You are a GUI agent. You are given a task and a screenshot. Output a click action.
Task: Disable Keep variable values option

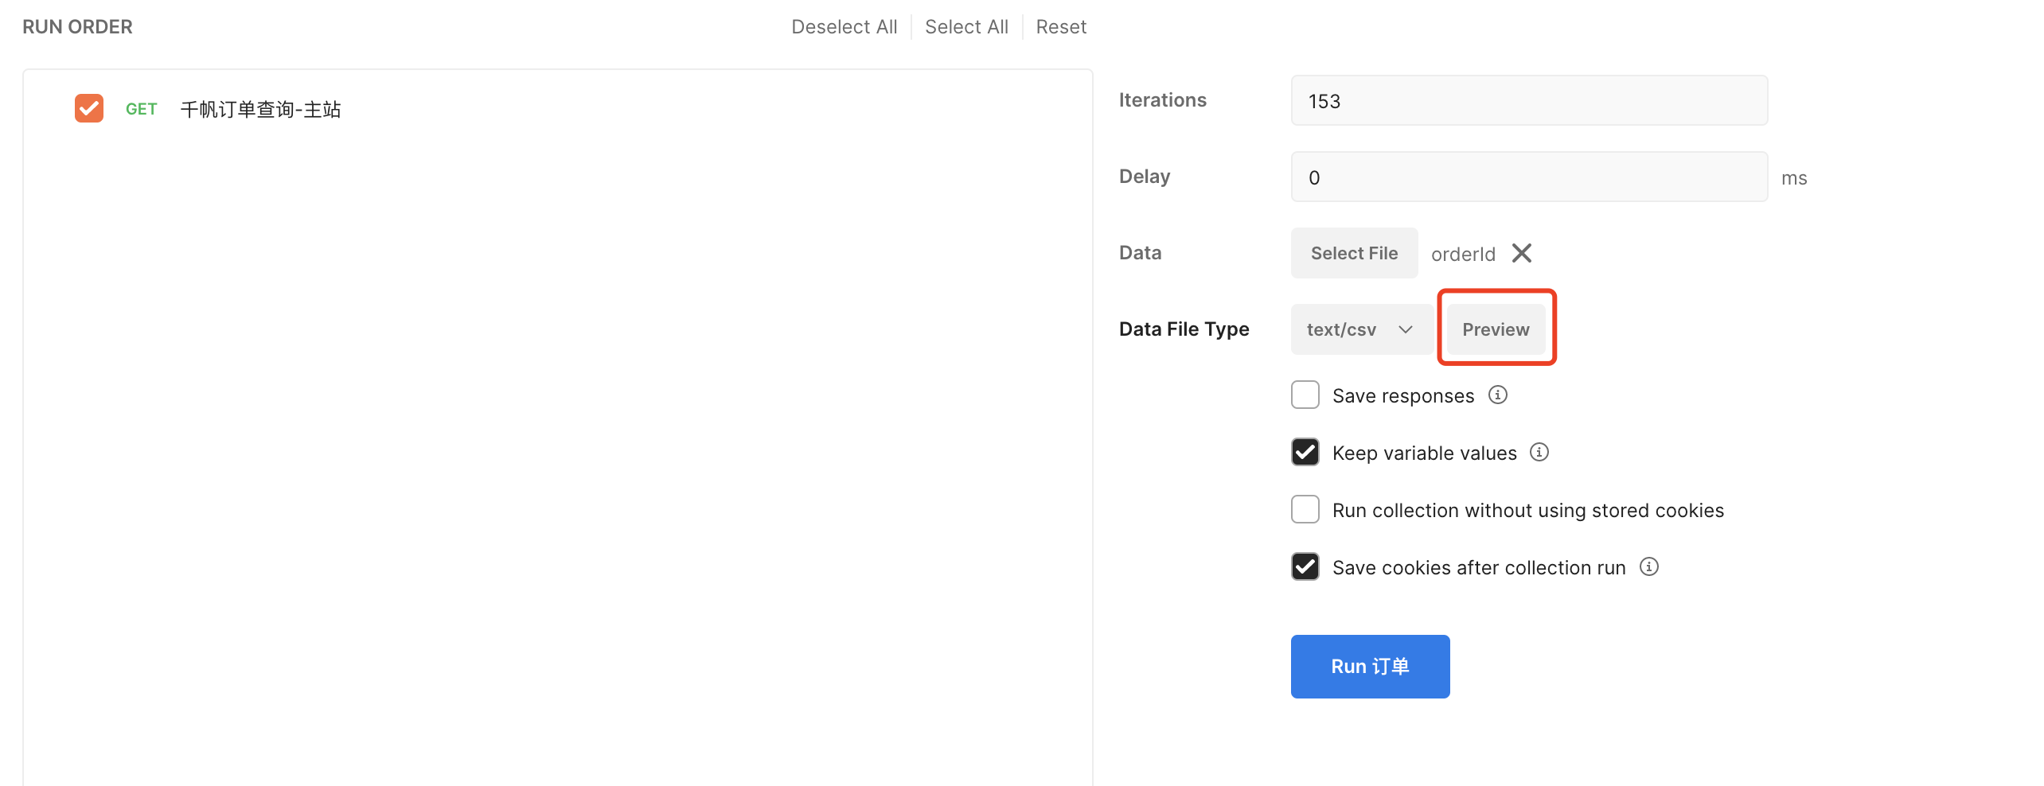[x=1305, y=453]
